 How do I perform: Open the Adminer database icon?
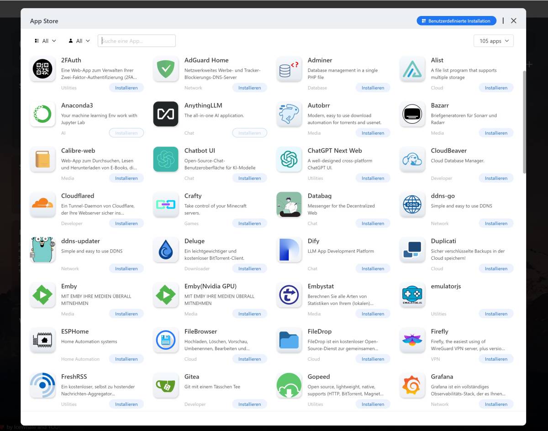tap(289, 69)
